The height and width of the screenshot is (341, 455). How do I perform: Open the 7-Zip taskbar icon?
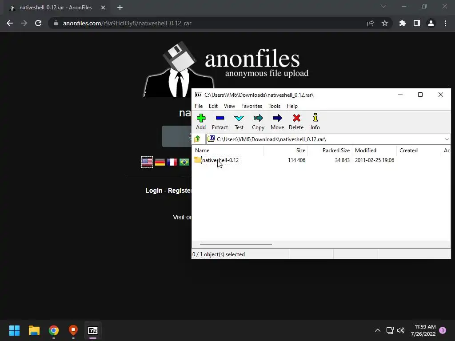(93, 330)
